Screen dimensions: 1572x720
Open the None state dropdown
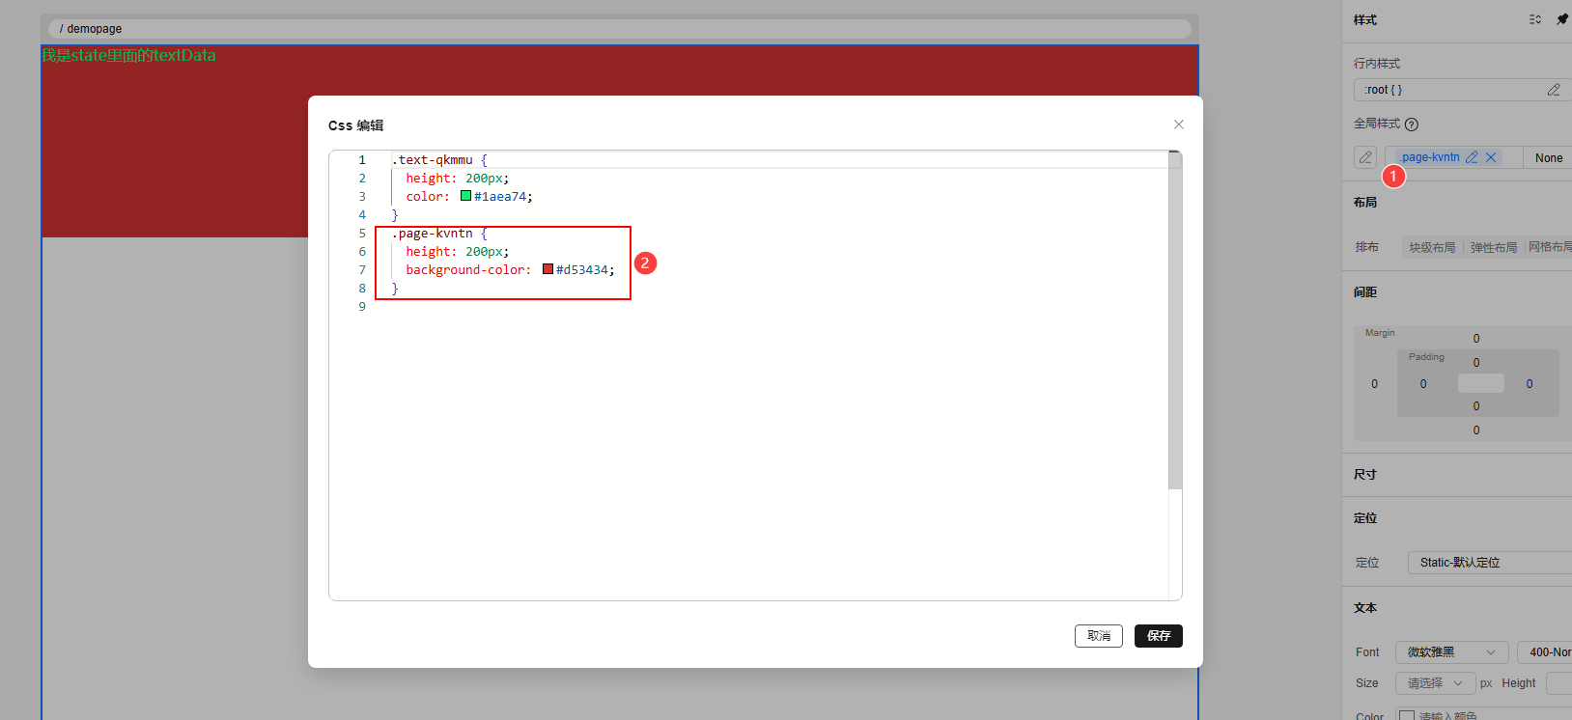click(1548, 157)
